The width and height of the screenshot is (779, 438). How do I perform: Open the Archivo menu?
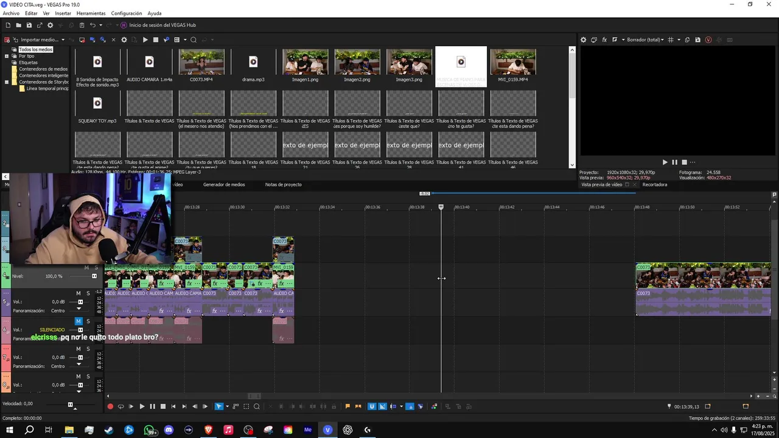pyautogui.click(x=11, y=13)
